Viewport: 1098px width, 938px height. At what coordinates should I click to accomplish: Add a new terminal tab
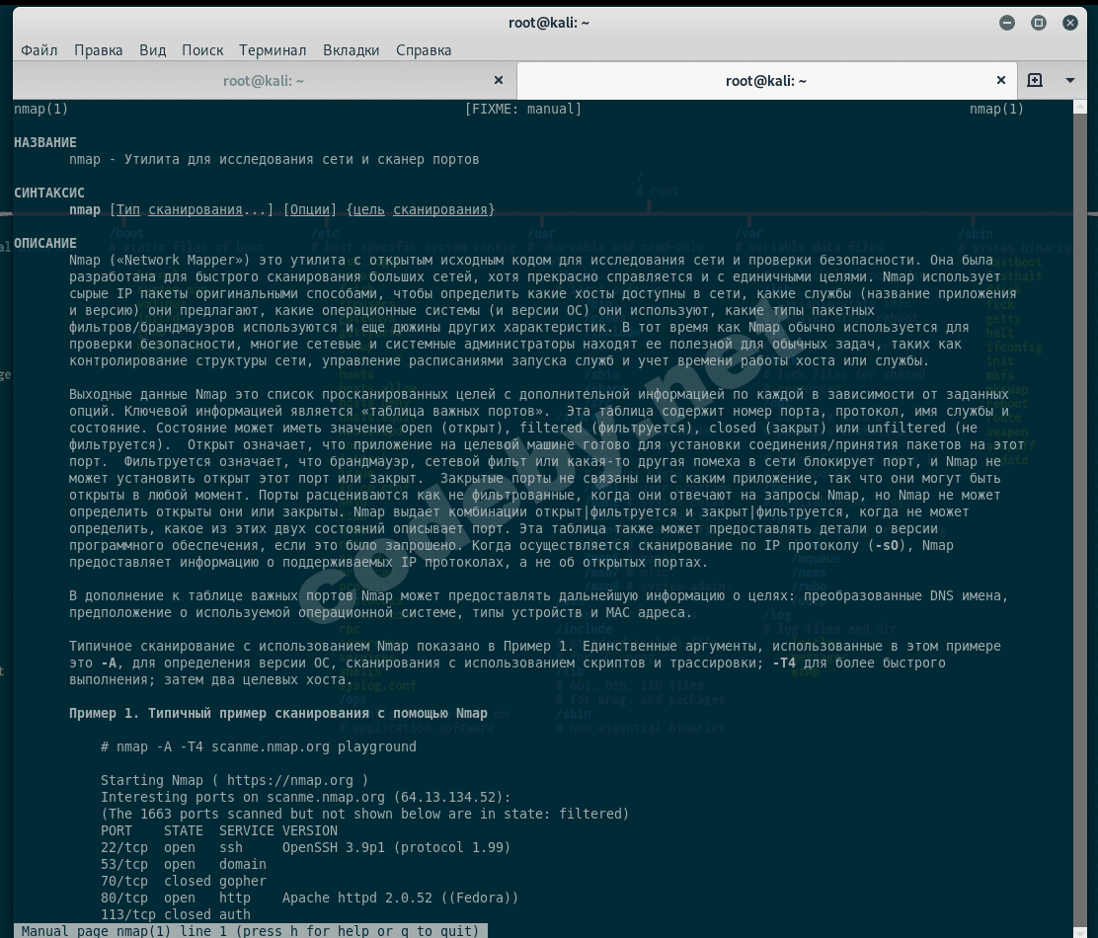coord(1035,81)
